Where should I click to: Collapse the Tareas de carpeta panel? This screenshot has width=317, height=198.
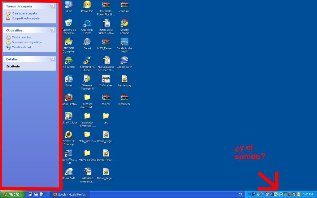[x=52, y=6]
